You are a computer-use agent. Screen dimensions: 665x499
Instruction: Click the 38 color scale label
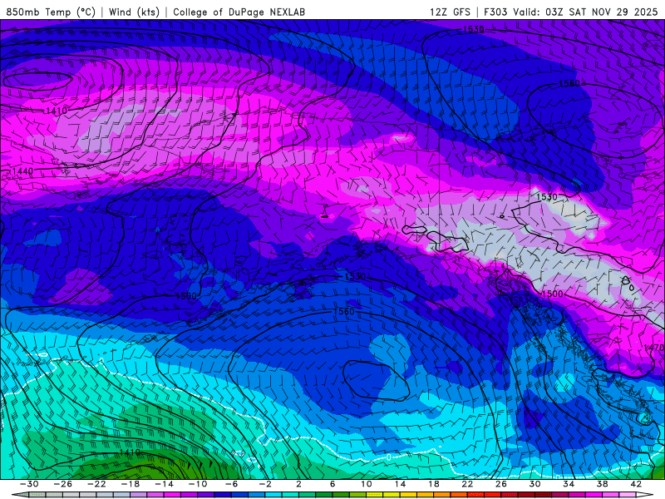602,484
